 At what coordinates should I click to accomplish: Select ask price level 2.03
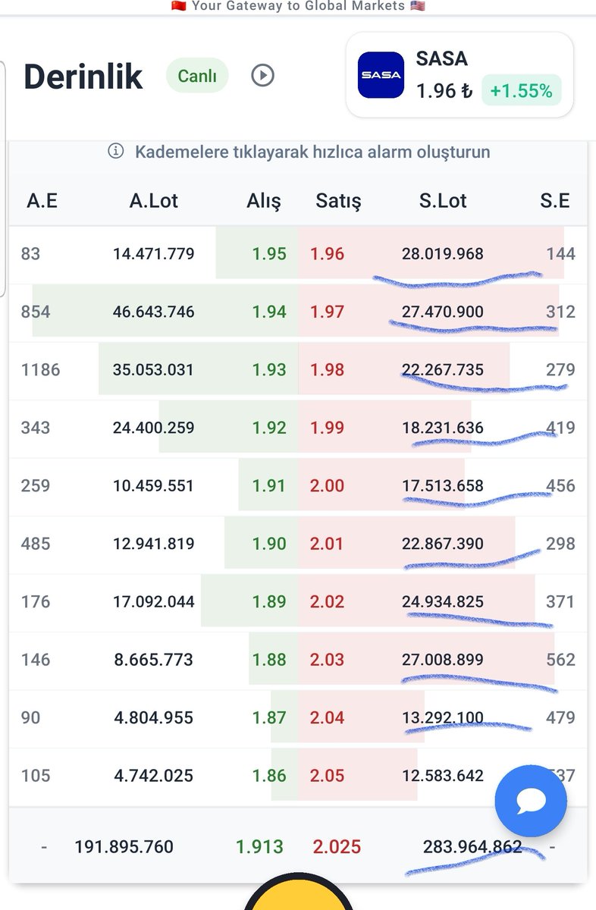(x=328, y=660)
